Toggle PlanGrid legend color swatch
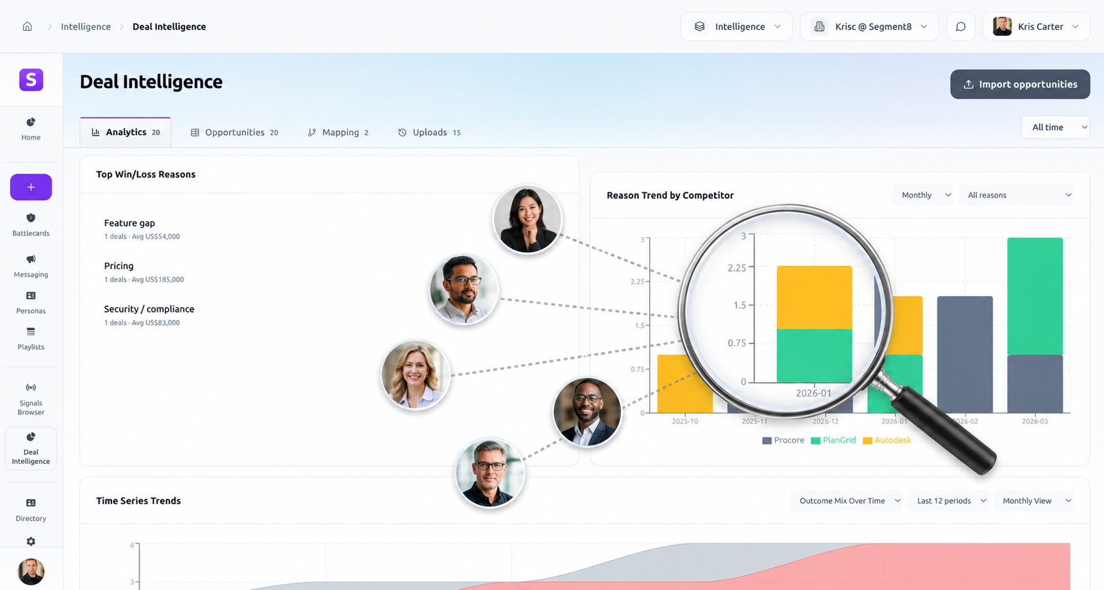The image size is (1104, 590). [x=815, y=441]
